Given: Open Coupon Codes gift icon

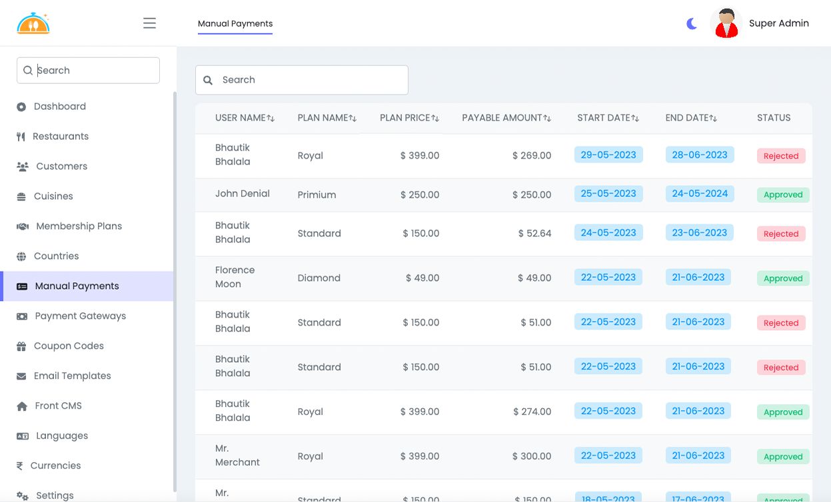Looking at the screenshot, I should click(x=21, y=346).
